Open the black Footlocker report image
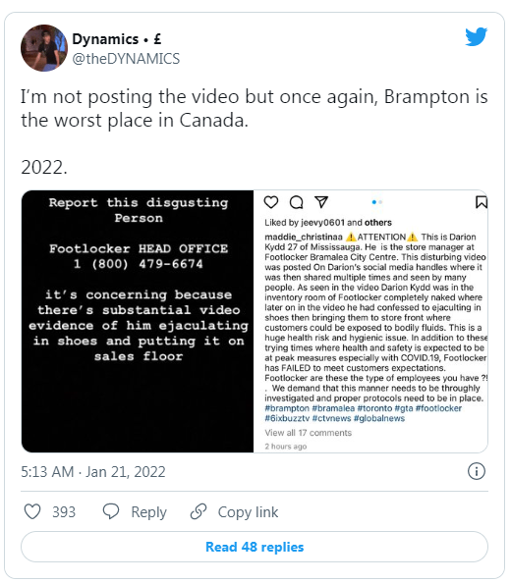This screenshot has height=583, width=511. tap(138, 321)
